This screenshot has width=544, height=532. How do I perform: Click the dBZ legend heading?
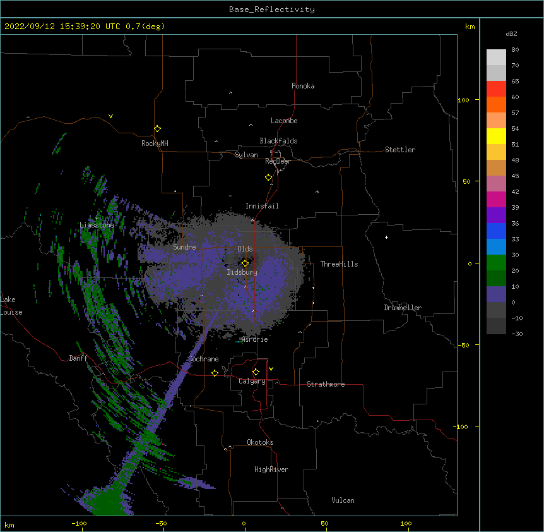pos(511,34)
